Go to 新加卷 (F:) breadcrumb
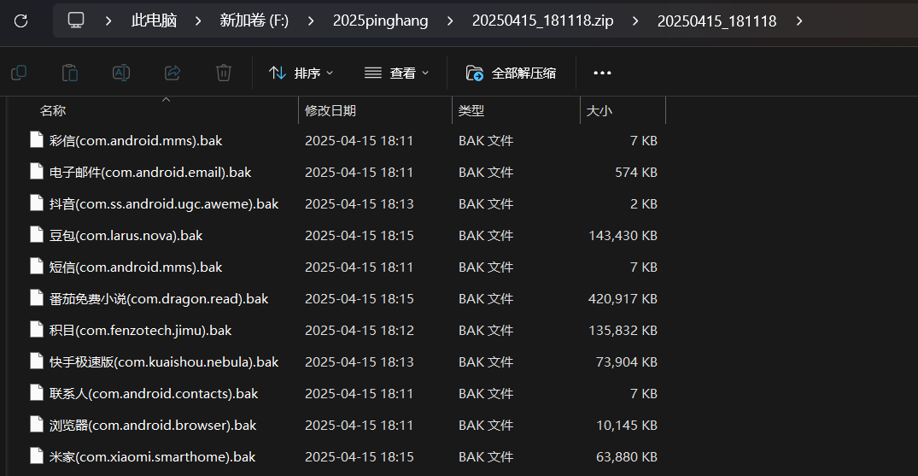 point(254,21)
